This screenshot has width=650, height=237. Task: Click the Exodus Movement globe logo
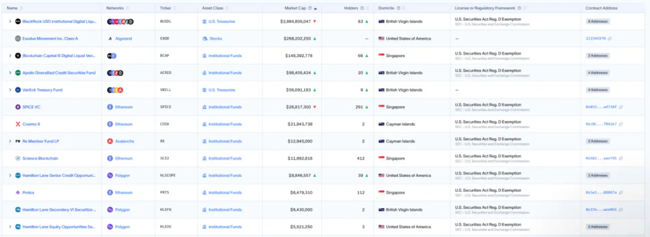[x=18, y=38]
